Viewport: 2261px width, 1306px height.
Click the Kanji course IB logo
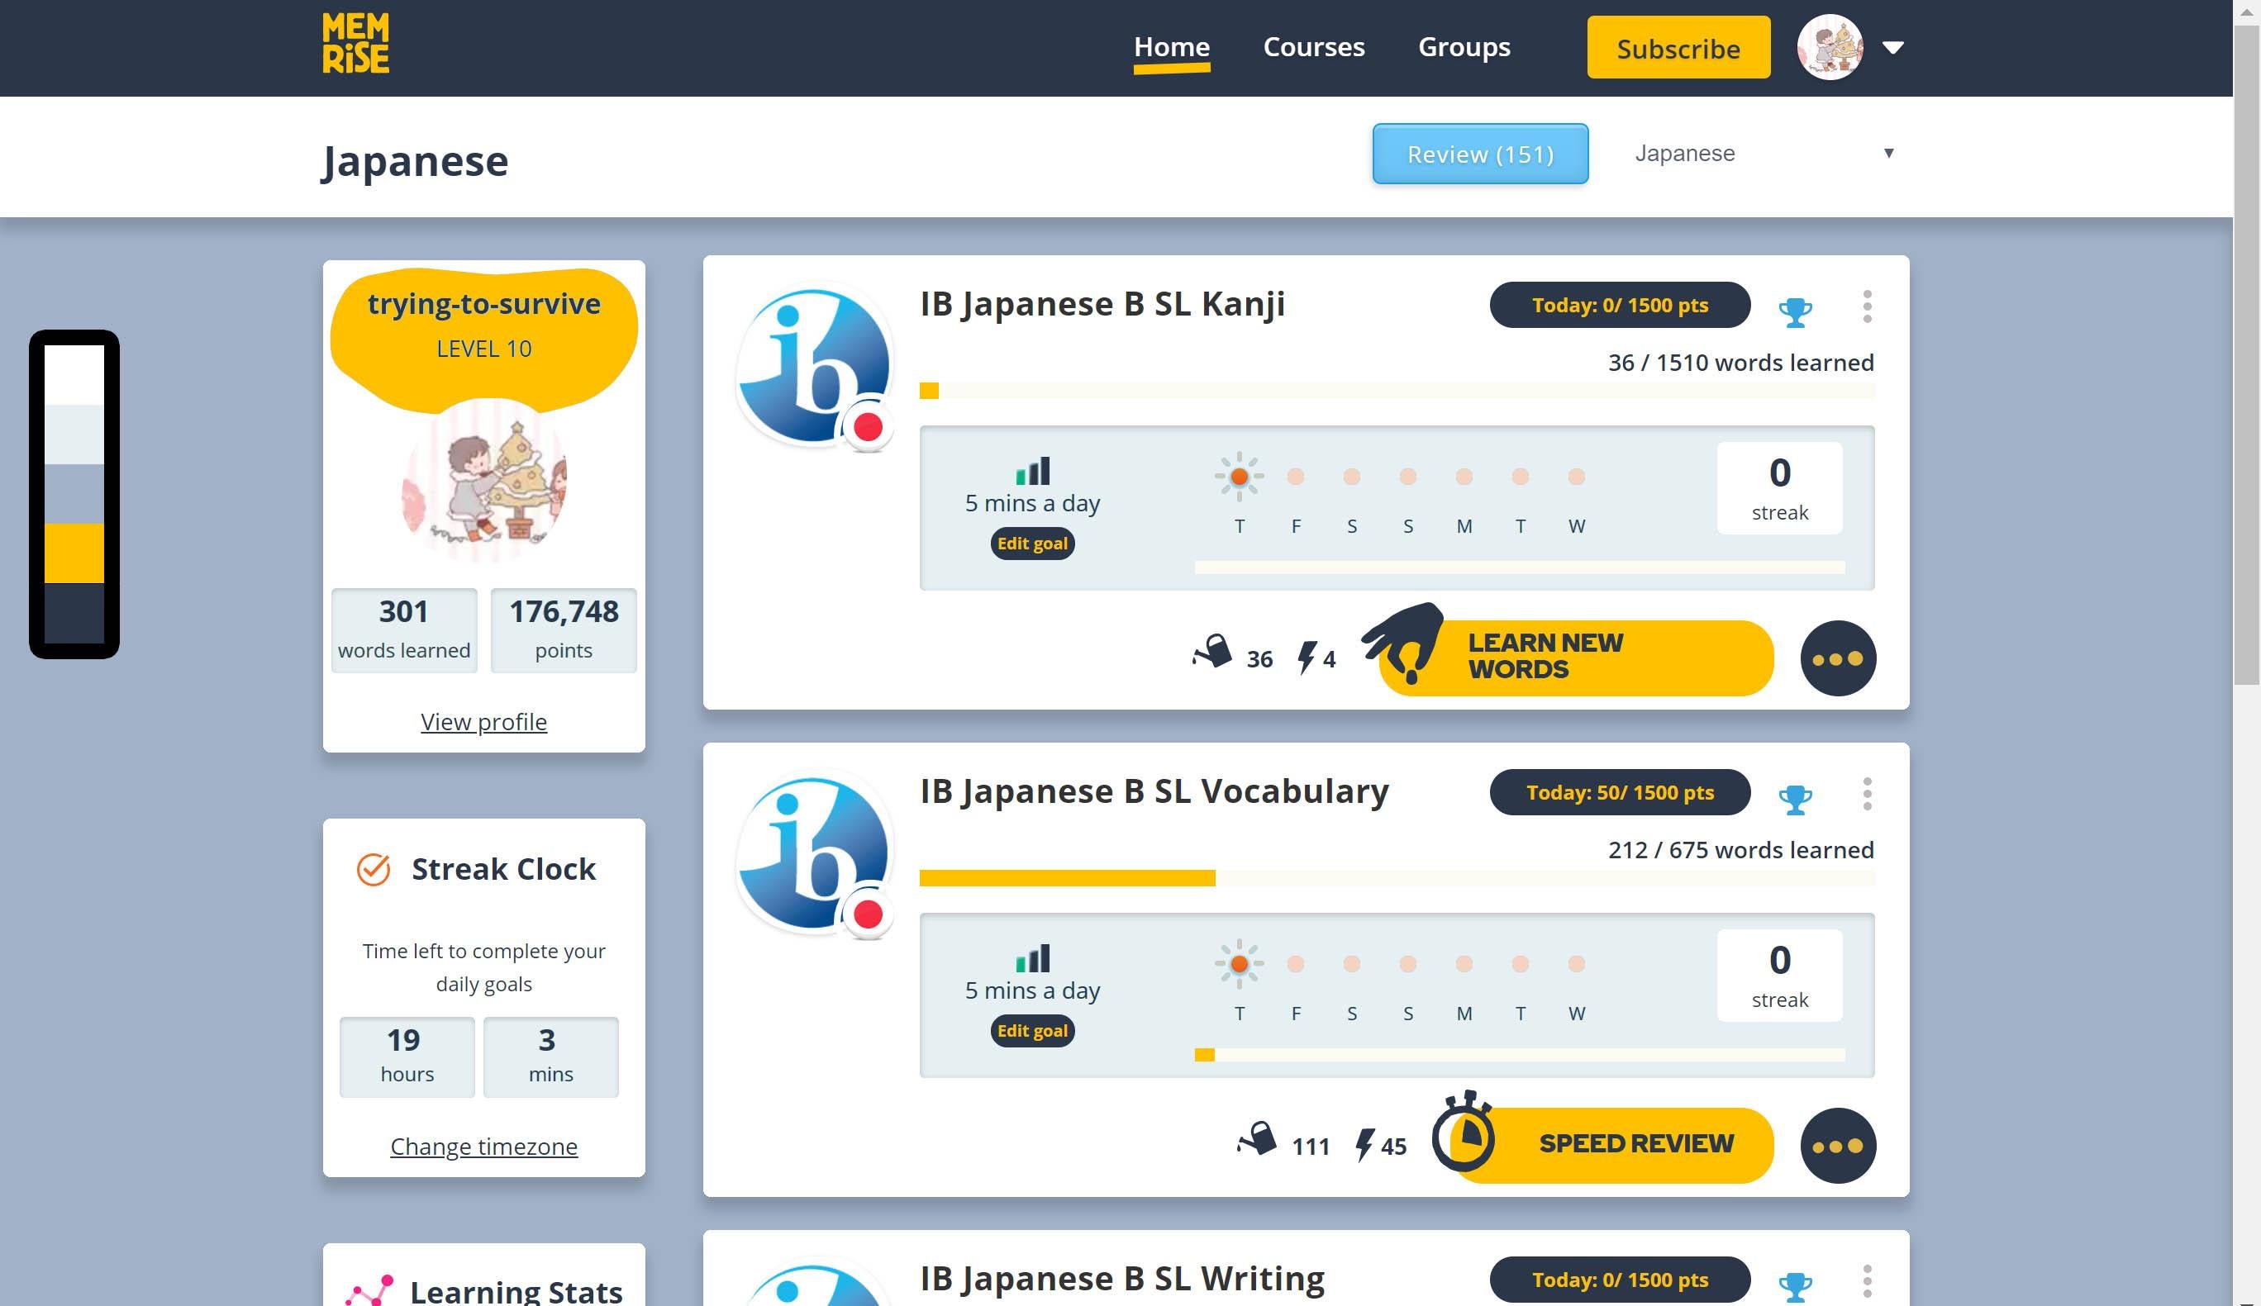point(814,366)
